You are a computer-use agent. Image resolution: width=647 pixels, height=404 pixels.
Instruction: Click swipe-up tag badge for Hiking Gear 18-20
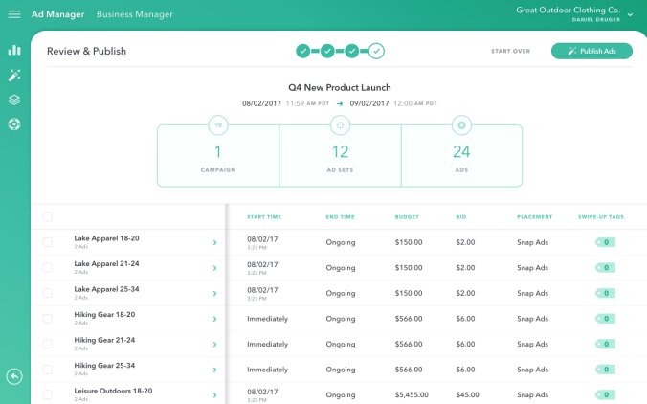pyautogui.click(x=605, y=319)
